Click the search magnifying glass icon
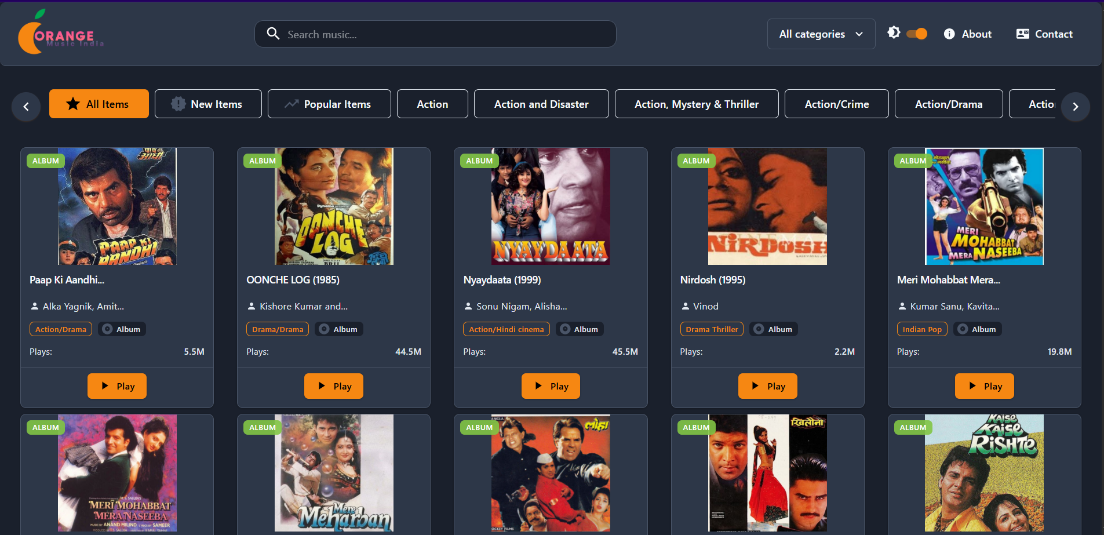This screenshot has height=535, width=1104. (x=273, y=34)
